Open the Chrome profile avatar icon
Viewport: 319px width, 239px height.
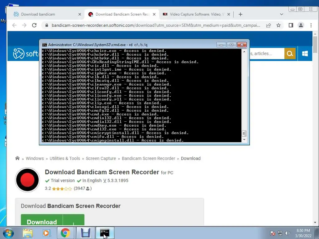pyautogui.click(x=301, y=25)
